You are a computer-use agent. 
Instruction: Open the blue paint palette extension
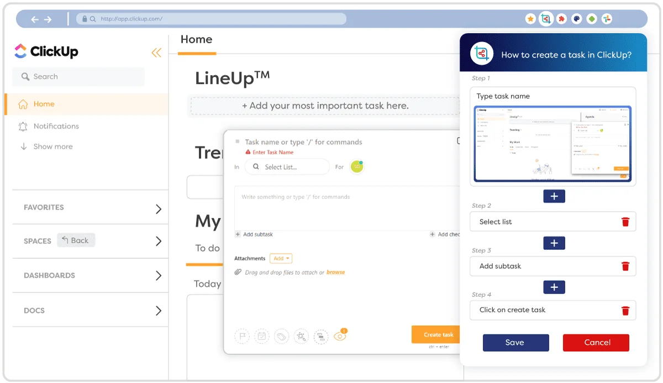(577, 19)
